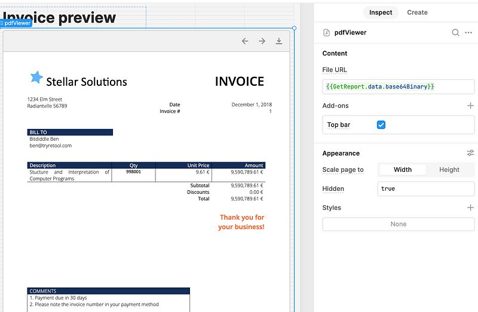This screenshot has width=478, height=312.
Task: Click the Bitdiddle Ben name
Action: click(44, 139)
